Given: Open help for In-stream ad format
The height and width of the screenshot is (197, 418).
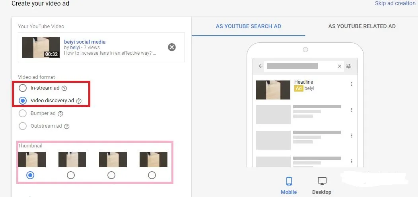Looking at the screenshot, I should (64, 88).
